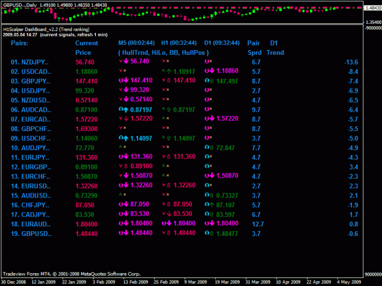
Task: Click the trend ranking value -0.6
Action: click(x=353, y=234)
